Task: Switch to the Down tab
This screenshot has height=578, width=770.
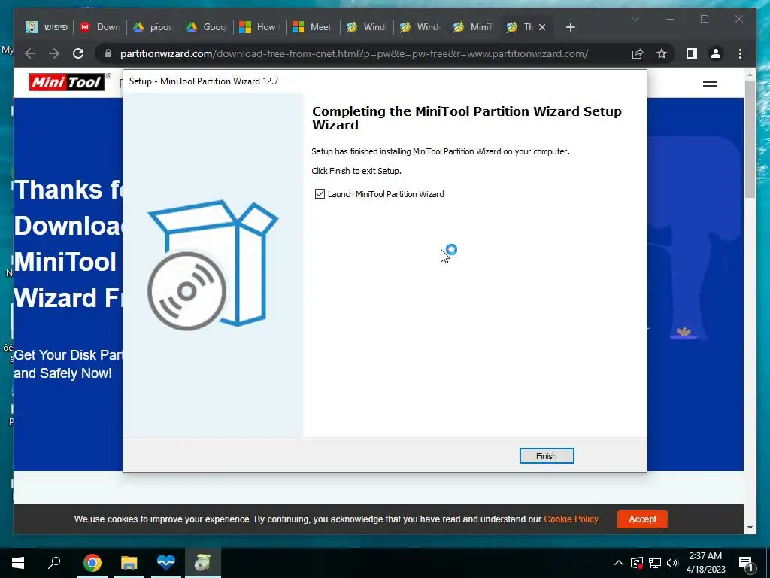Action: (x=100, y=27)
